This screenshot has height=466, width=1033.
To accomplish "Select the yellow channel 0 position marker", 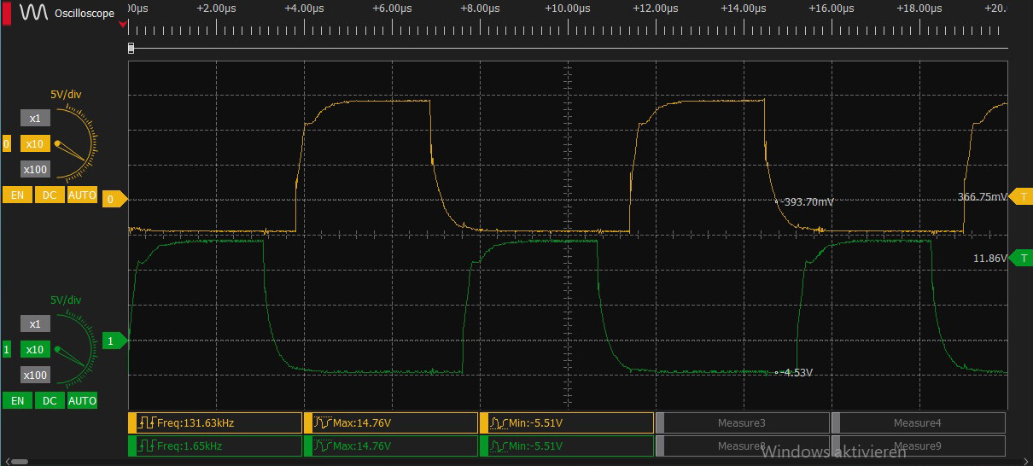I will coord(114,200).
